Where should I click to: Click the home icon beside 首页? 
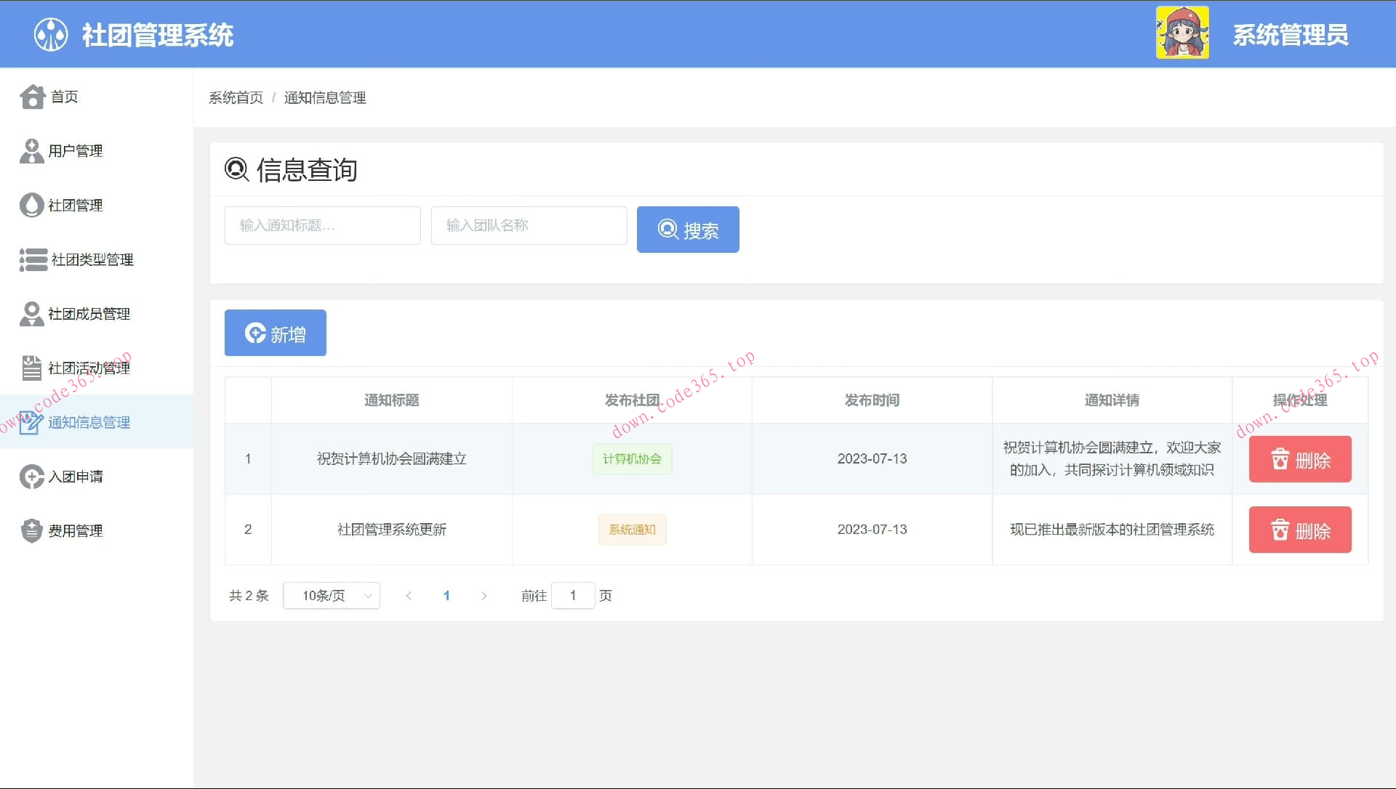pyautogui.click(x=32, y=97)
